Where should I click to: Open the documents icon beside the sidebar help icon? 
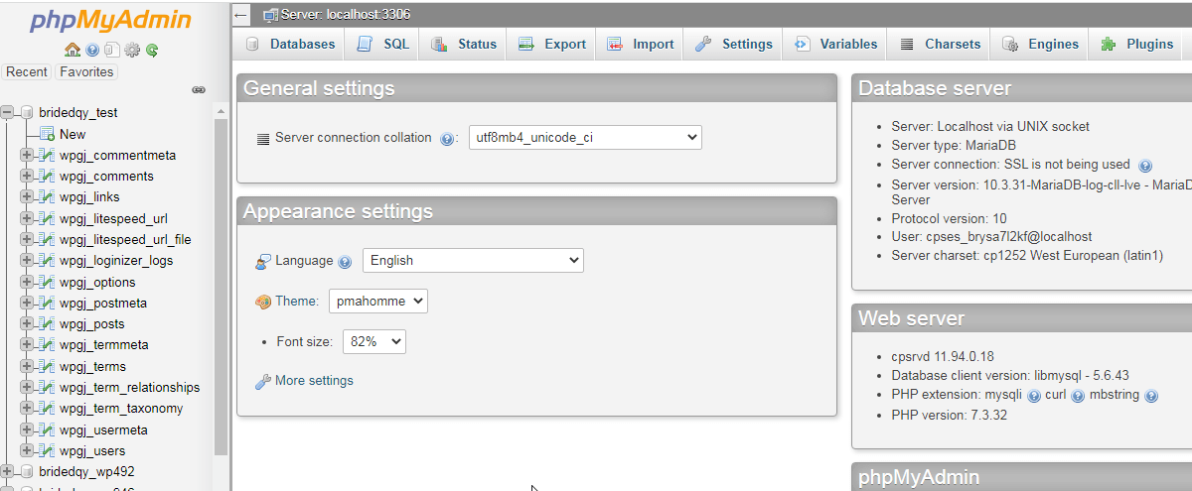[111, 50]
